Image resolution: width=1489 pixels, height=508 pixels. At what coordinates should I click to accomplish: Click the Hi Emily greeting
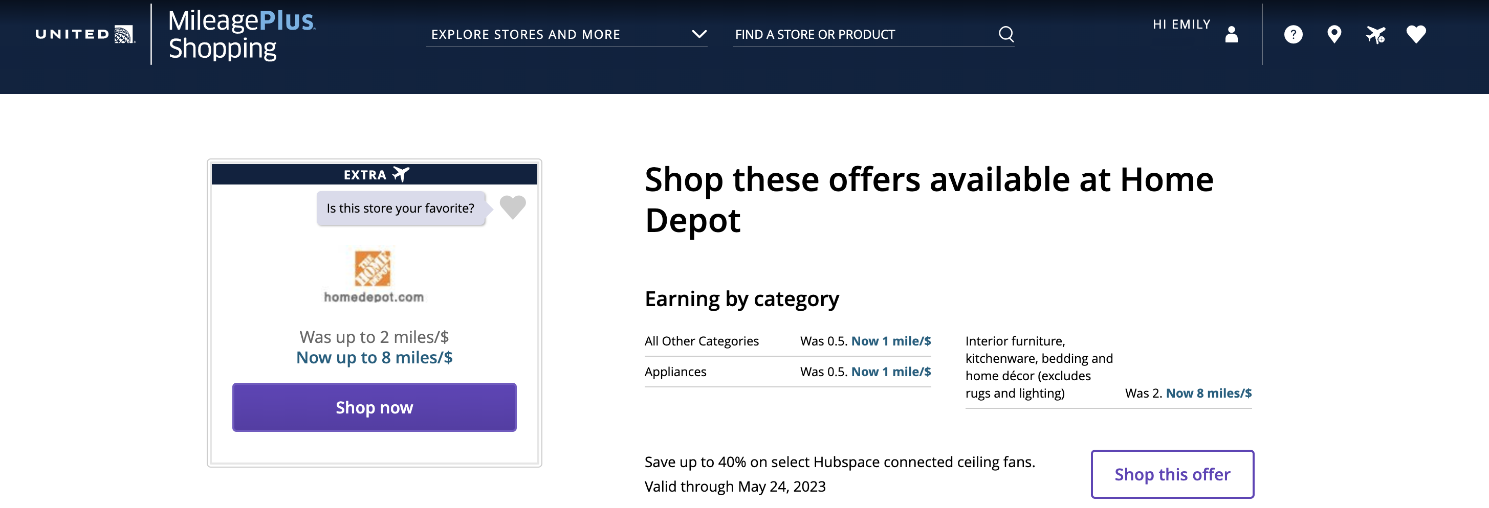[1181, 24]
